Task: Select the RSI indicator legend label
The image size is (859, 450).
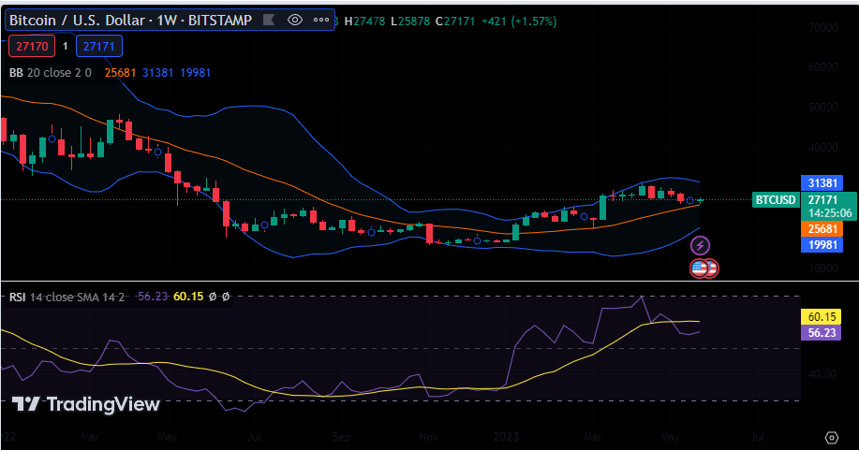Action: coord(17,297)
